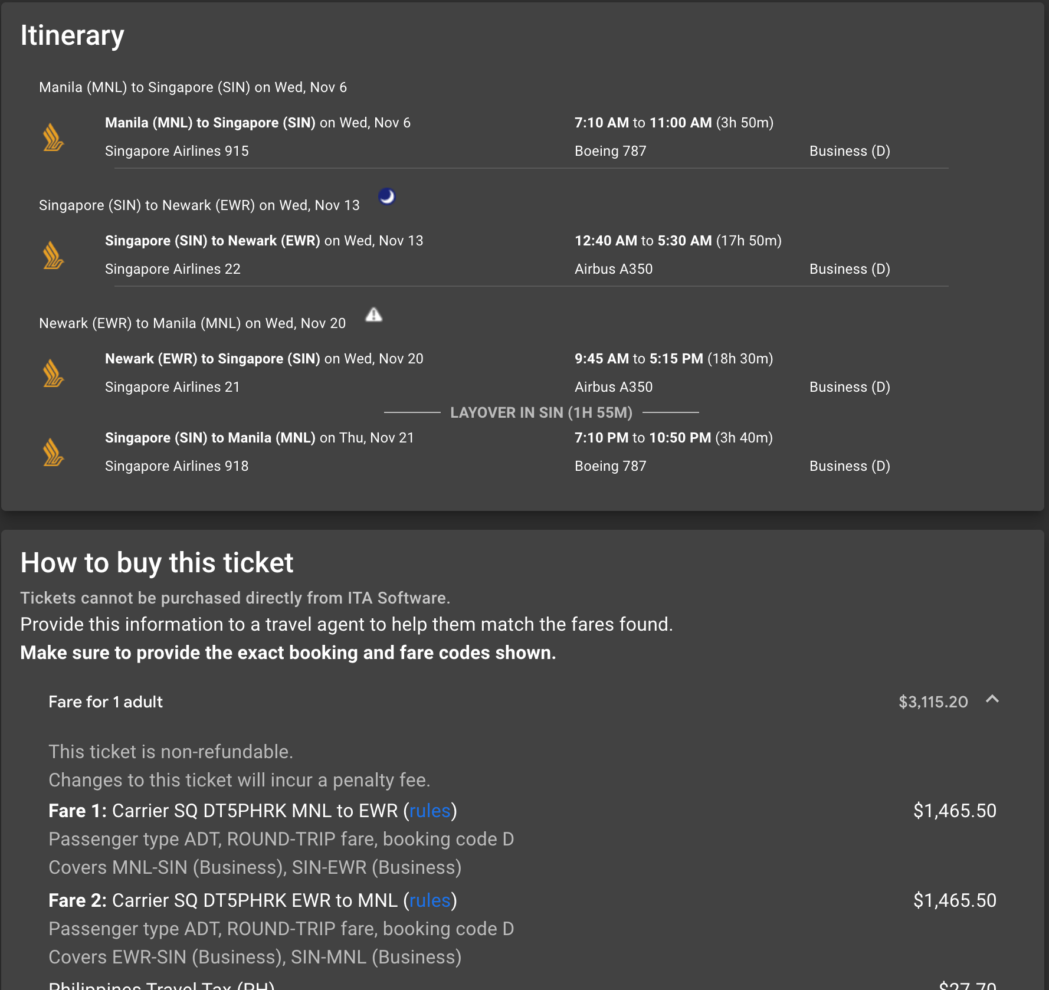Click the warning triangle icon near Nov 20
Image resolution: width=1049 pixels, height=990 pixels.
(x=374, y=315)
